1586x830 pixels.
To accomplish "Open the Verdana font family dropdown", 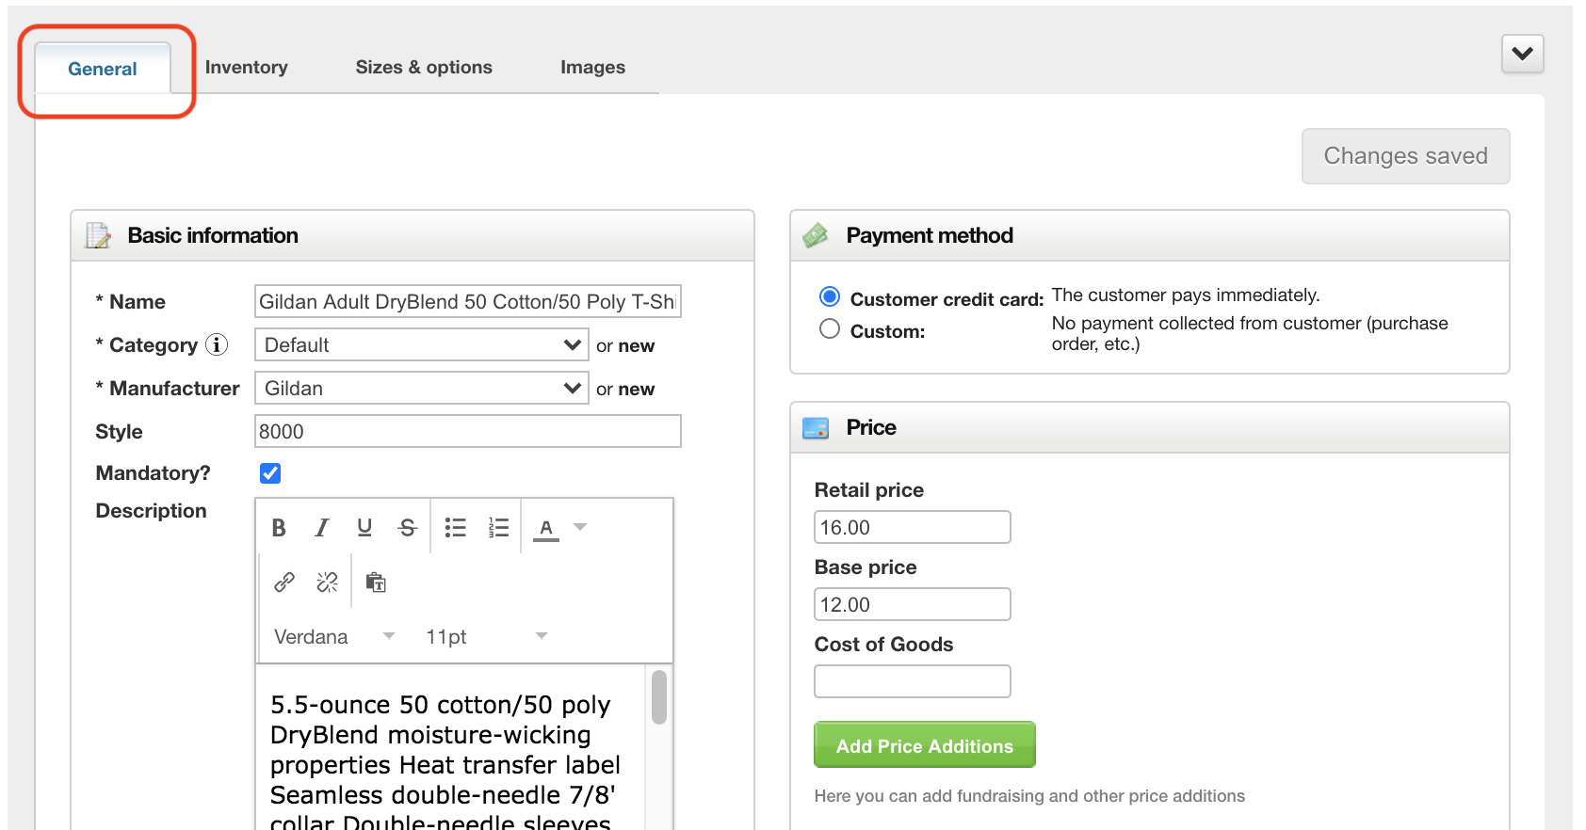I will click(333, 637).
